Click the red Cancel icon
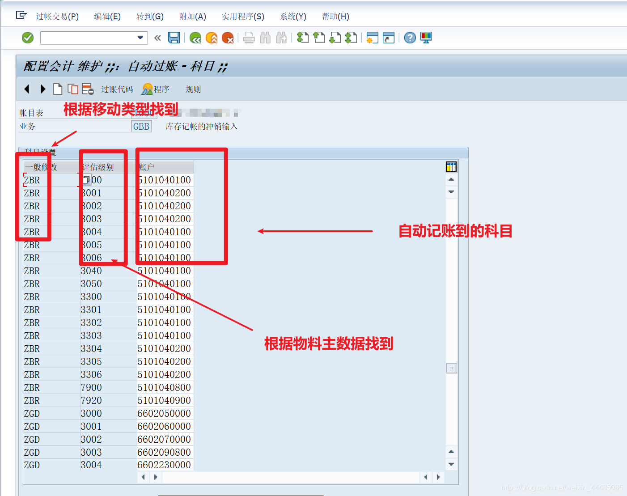The width and height of the screenshot is (627, 496). click(228, 38)
